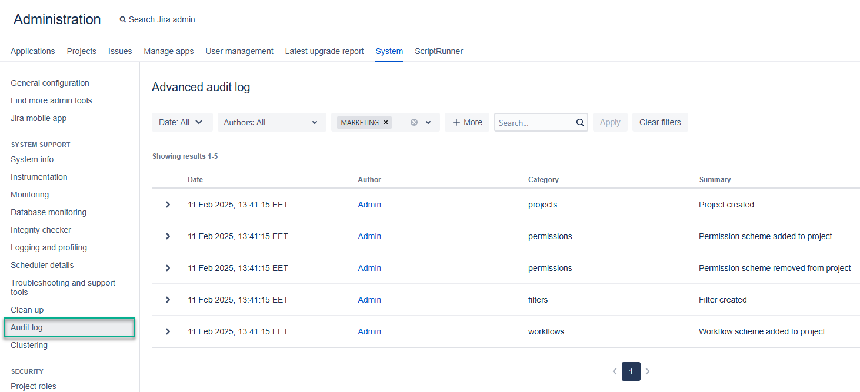Screen dimensions: 860x392
Task: Click inside the Search text field
Action: (x=535, y=122)
